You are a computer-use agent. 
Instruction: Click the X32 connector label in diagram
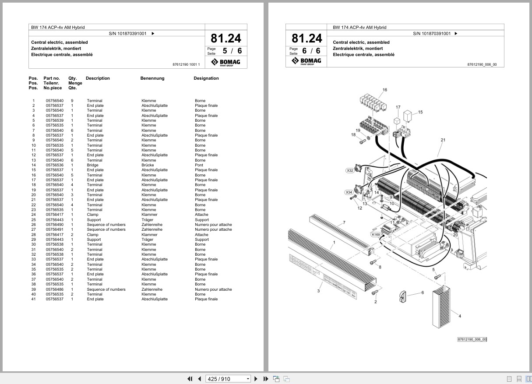350,170
